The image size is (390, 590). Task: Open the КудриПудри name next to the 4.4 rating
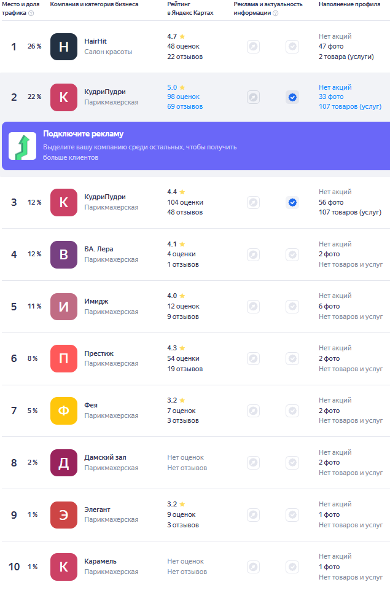click(105, 197)
